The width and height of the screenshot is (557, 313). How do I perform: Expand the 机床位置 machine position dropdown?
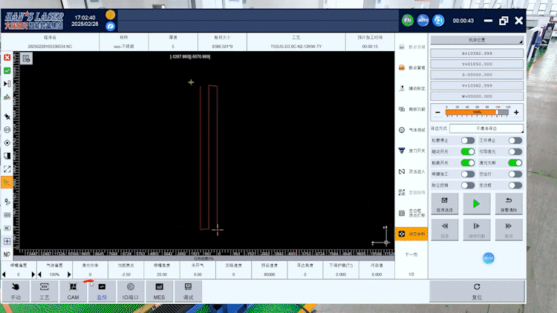click(477, 40)
